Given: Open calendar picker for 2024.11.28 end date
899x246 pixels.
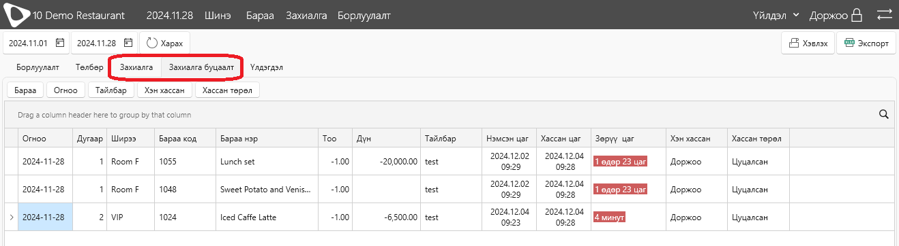Looking at the screenshot, I should (x=128, y=43).
